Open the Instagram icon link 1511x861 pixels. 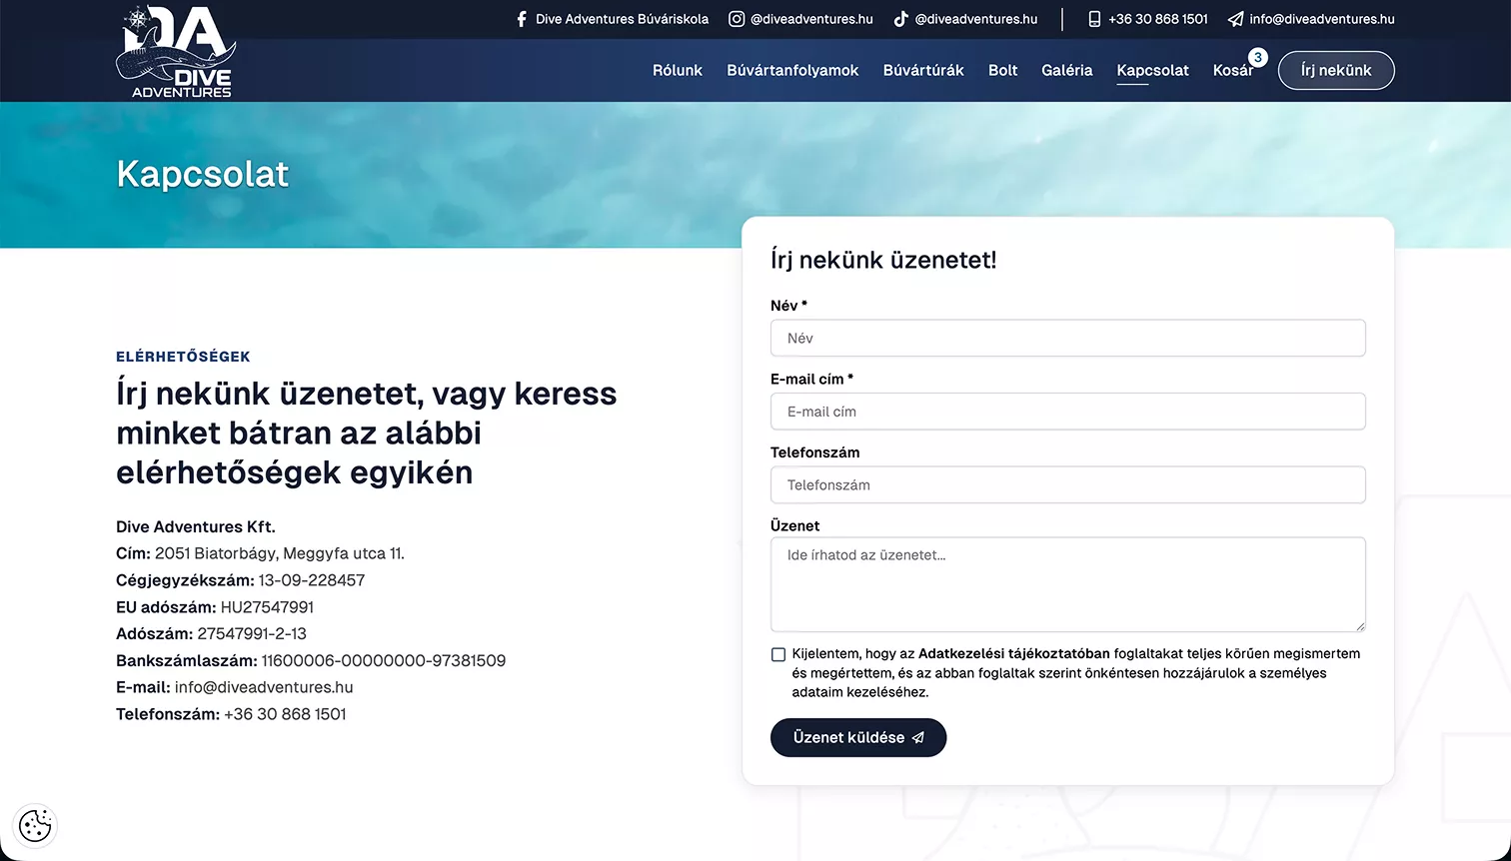[x=737, y=19]
